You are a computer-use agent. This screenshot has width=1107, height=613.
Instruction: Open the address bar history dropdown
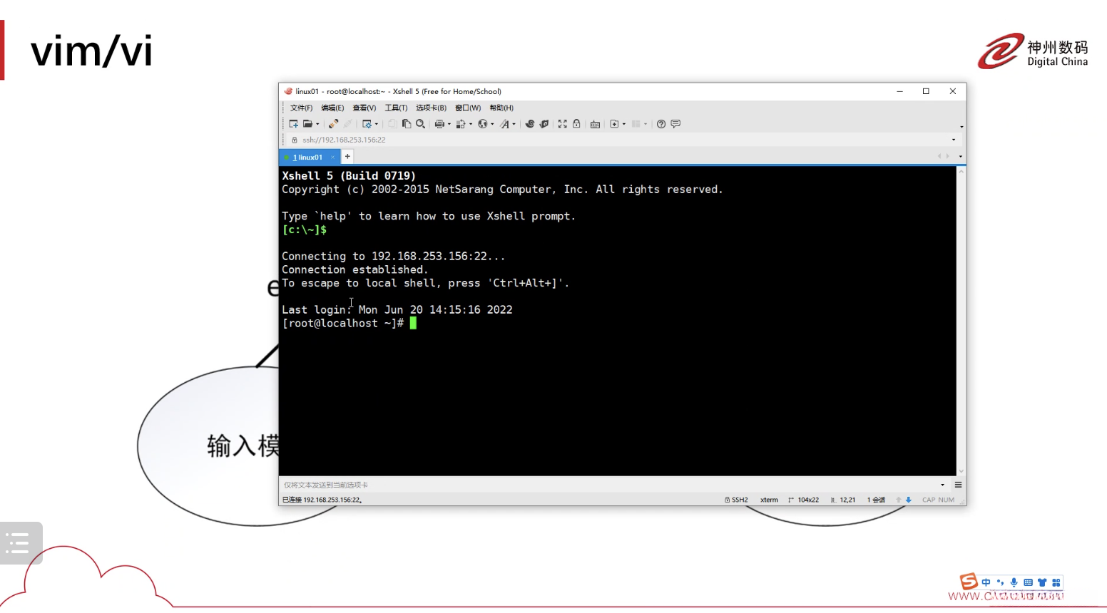pos(954,140)
